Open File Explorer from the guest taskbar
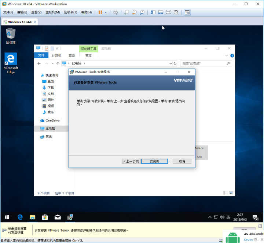This screenshot has width=264, height=243. [x=33, y=217]
